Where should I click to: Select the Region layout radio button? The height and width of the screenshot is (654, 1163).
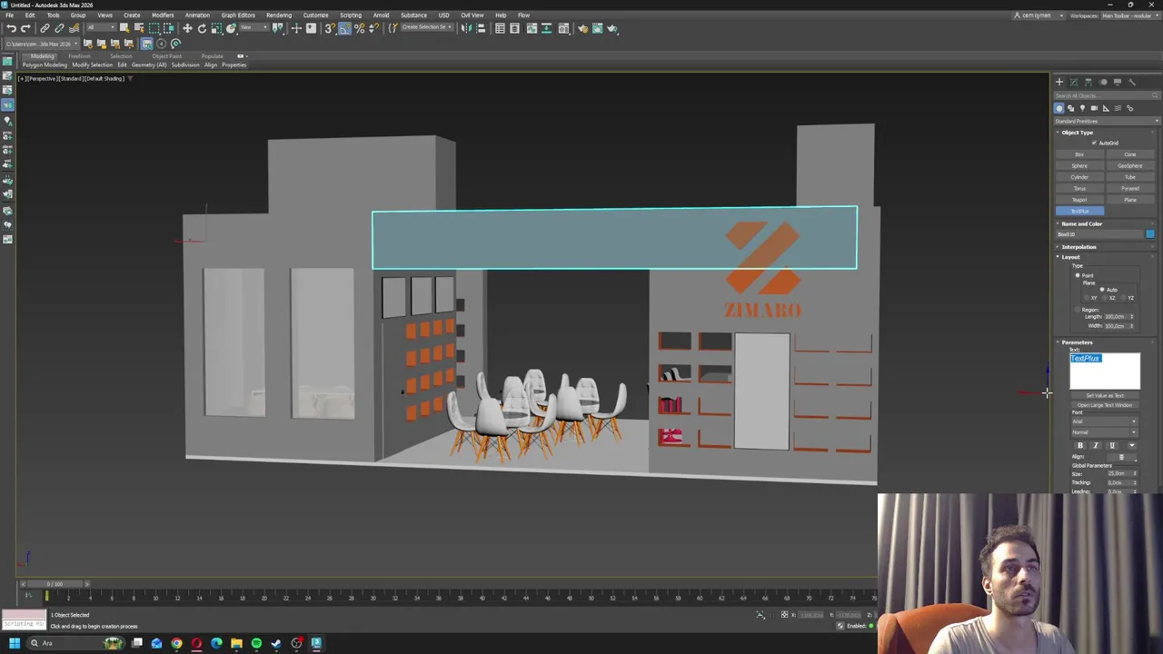1078,310
